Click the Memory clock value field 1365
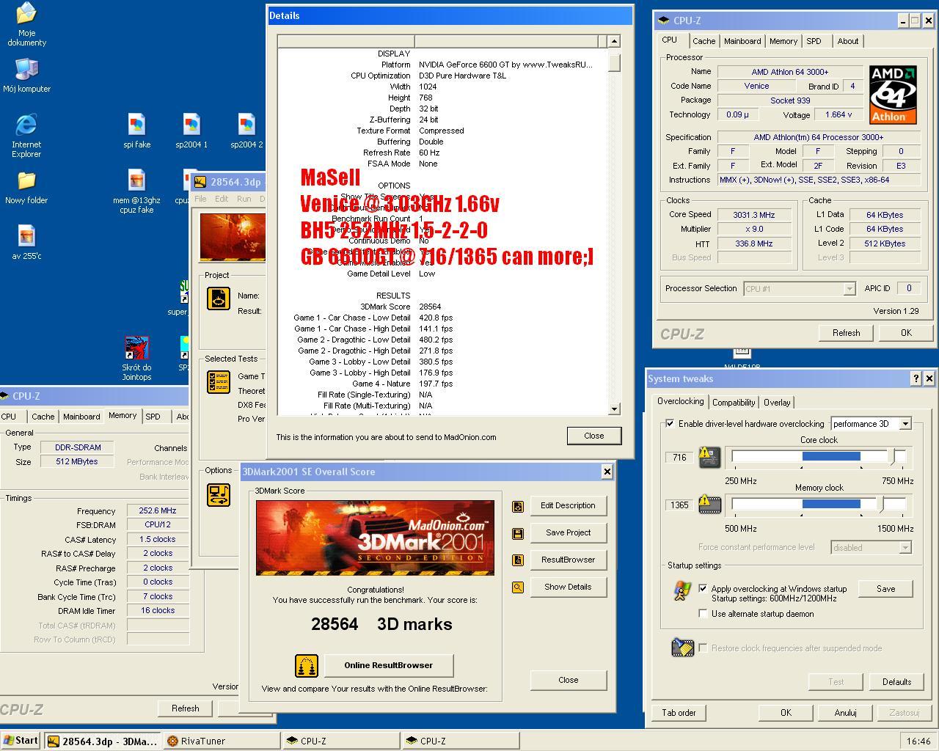This screenshot has height=751, width=939. coord(679,505)
